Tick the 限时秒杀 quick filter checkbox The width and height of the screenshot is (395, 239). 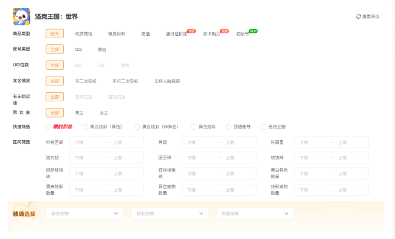(49, 127)
